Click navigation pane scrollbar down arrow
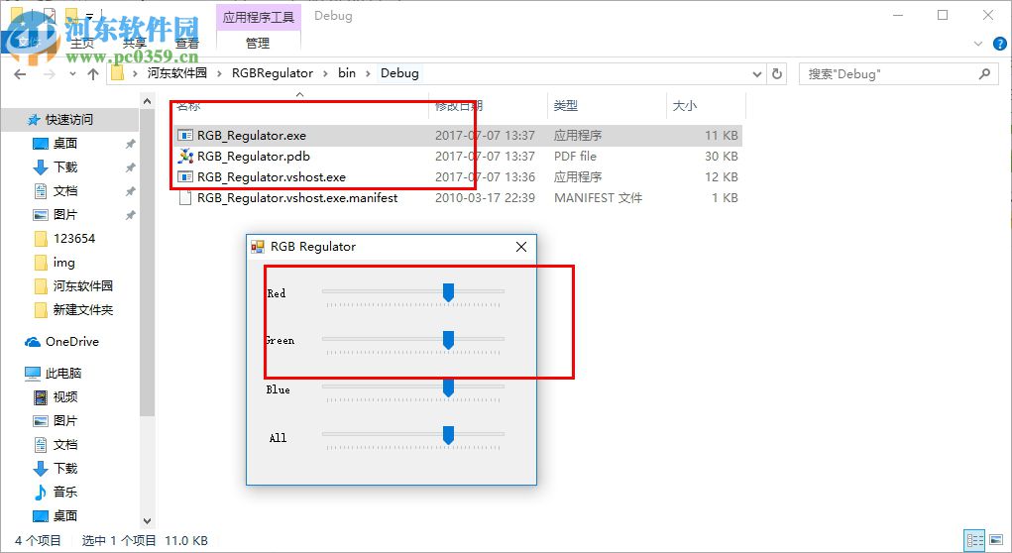Image resolution: width=1012 pixels, height=553 pixels. (x=147, y=520)
